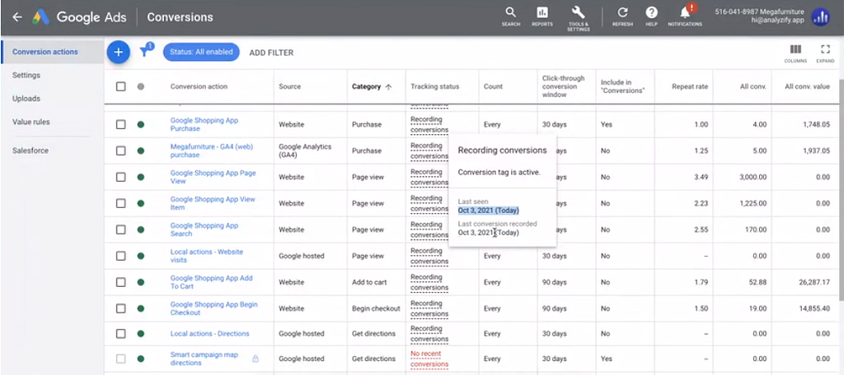
Task: Open Google Shopping App Begin Checkout link
Action: click(x=213, y=308)
